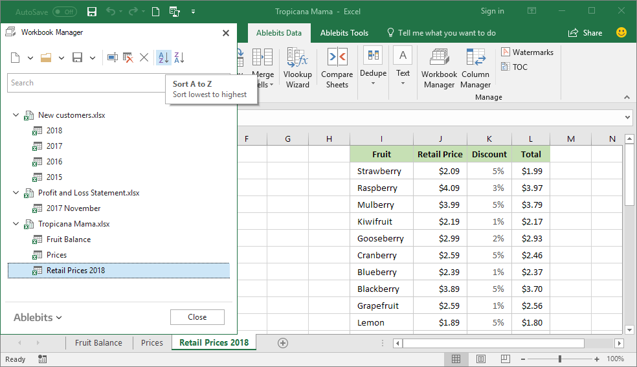637x367 pixels.
Task: Click TOC in the Manage group
Action: tap(514, 67)
